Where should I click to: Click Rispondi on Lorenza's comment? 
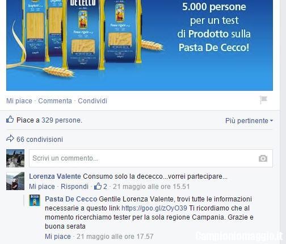74,187
